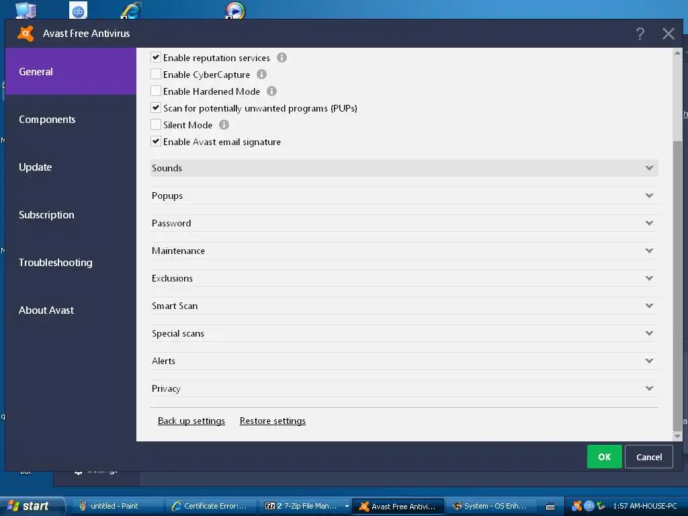The height and width of the screenshot is (516, 688).
Task: Click the Cancel button
Action: 649,457
